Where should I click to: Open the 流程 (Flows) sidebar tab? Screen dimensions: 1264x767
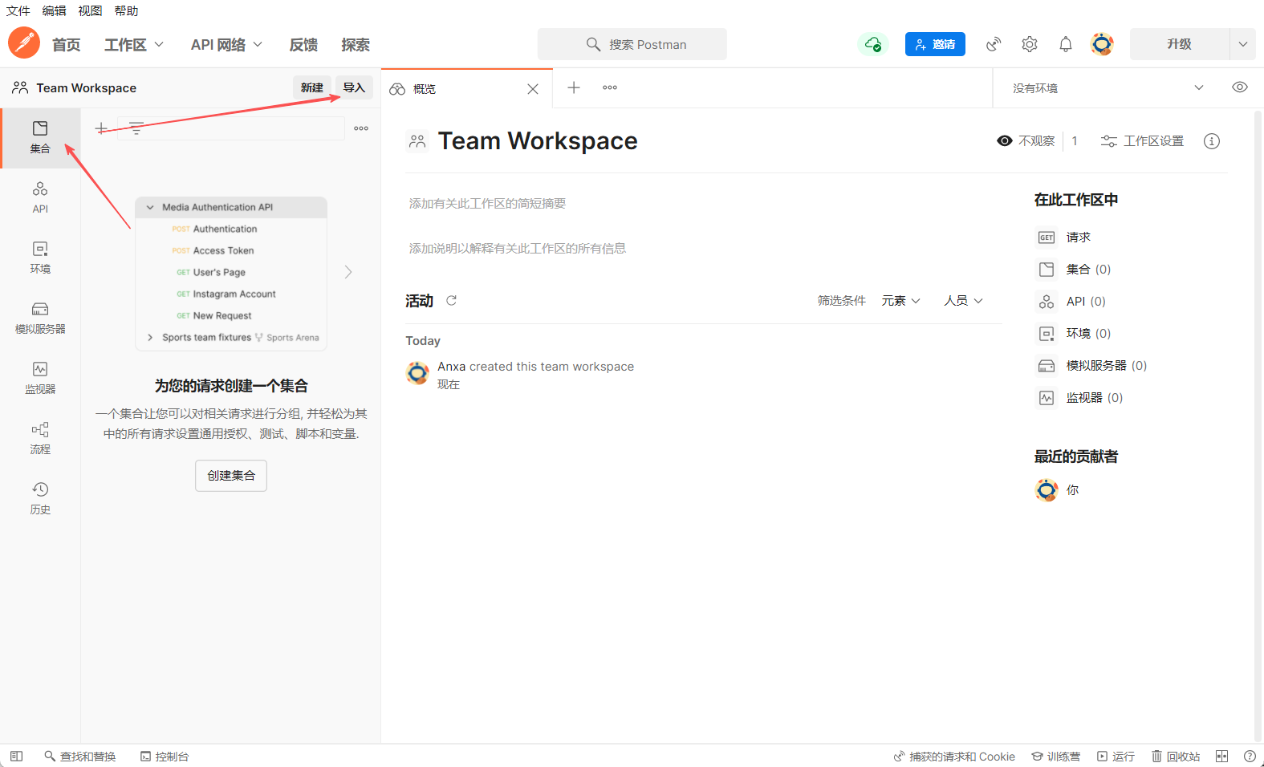point(40,438)
